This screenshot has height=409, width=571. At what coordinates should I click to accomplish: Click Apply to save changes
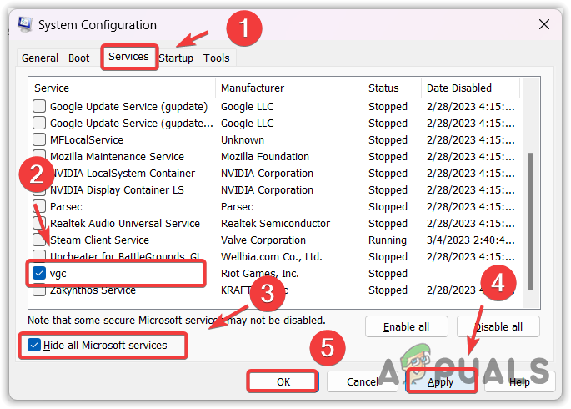441,381
